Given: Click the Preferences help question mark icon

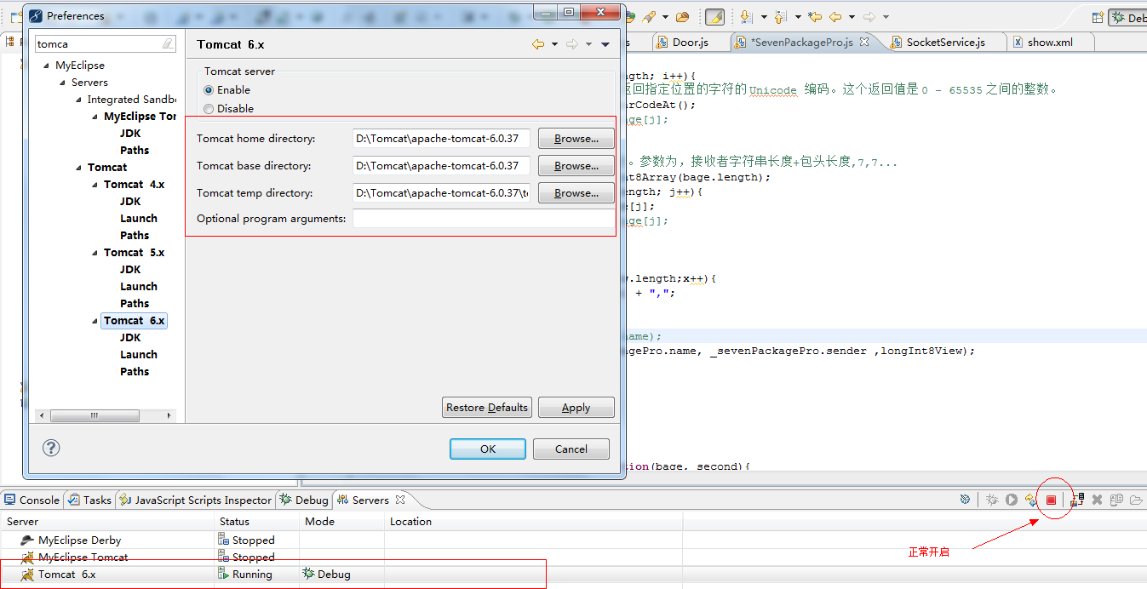Looking at the screenshot, I should click(x=51, y=448).
